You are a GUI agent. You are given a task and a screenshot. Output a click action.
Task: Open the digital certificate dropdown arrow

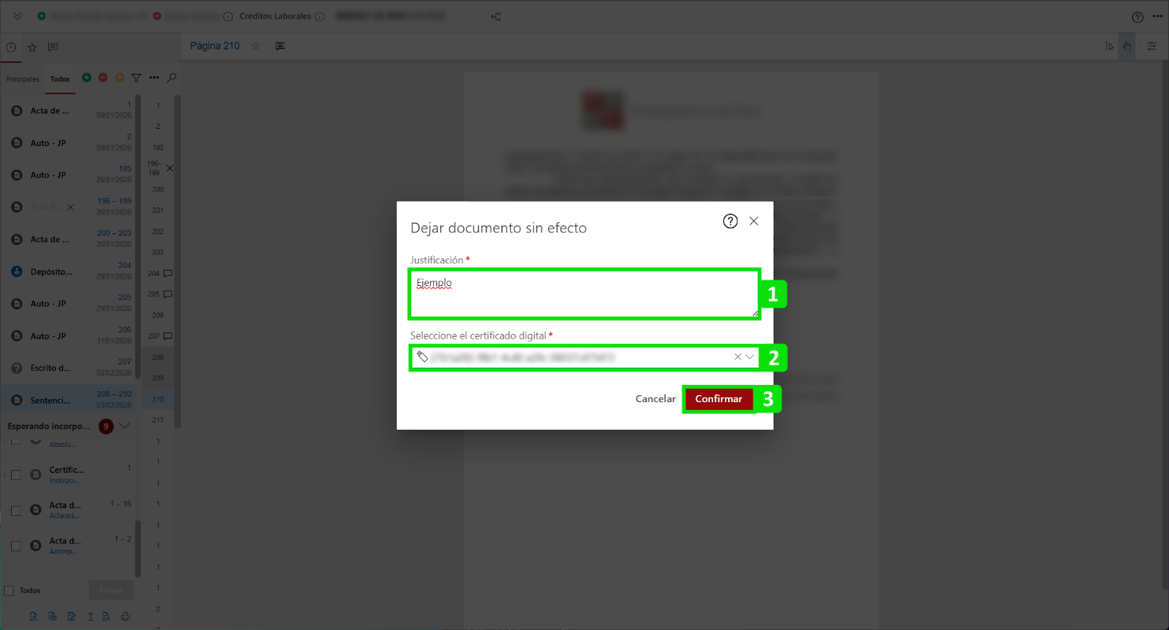click(x=750, y=357)
